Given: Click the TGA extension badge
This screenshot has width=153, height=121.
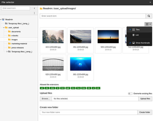Looking at the screenshot, I should click(x=78, y=88).
